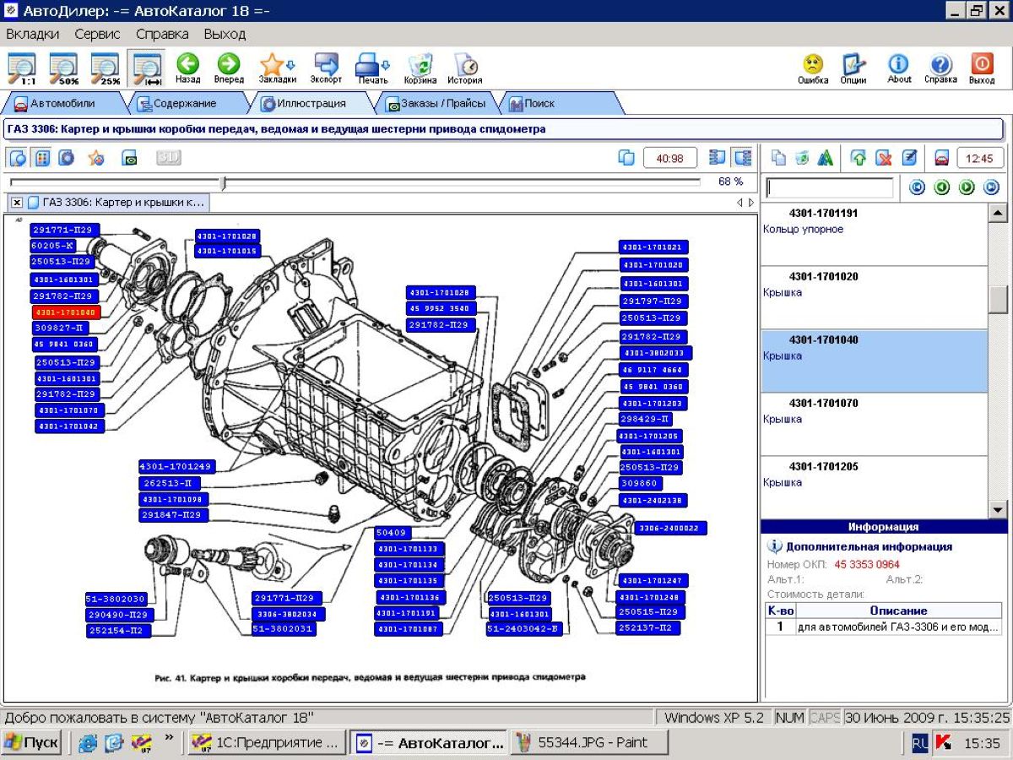Click the zoom slider handle
The image size is (1013, 760).
click(x=223, y=182)
